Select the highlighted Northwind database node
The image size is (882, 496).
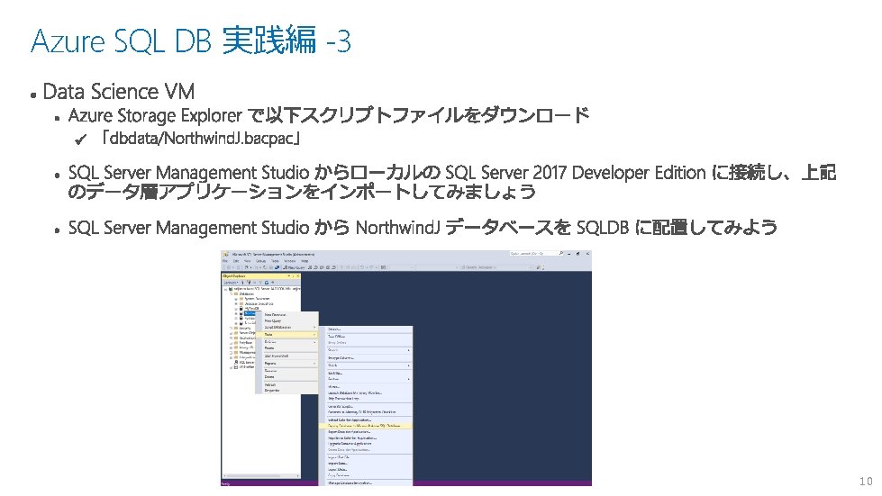(250, 313)
